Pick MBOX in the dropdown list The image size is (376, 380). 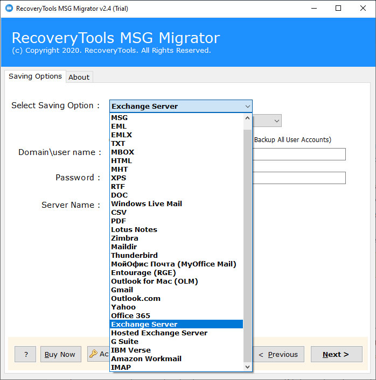[176, 152]
